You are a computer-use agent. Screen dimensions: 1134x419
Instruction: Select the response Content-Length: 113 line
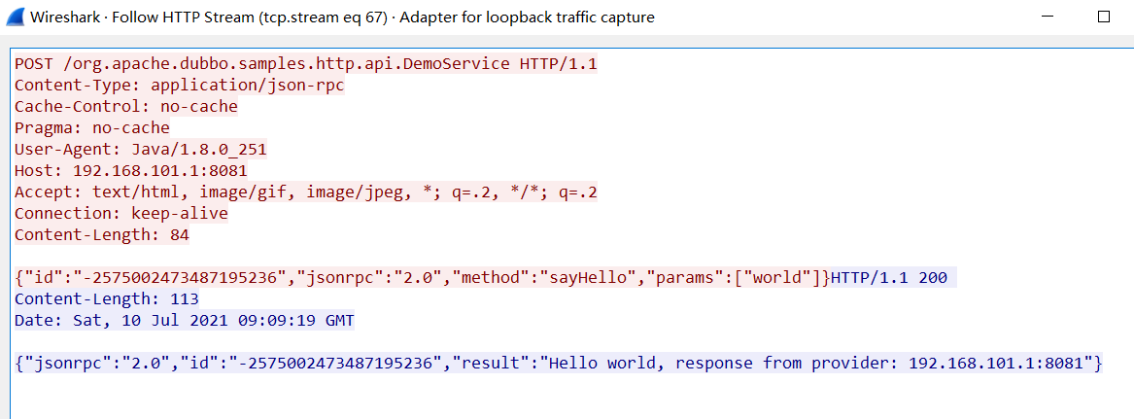106,299
